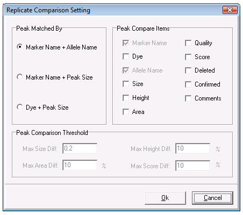Click the grayed Marker Name checkbox
Screen dimensions: 243x215
[x=126, y=43]
